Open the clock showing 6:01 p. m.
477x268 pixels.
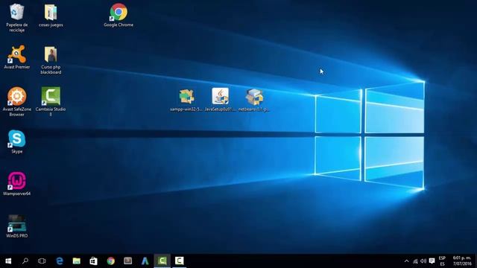coord(462,261)
